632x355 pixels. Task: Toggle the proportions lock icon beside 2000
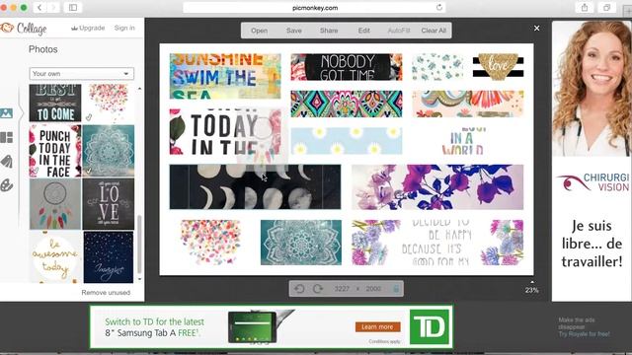pyautogui.click(x=396, y=289)
